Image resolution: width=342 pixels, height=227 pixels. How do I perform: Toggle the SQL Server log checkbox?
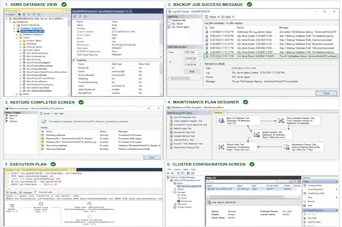tap(169, 24)
